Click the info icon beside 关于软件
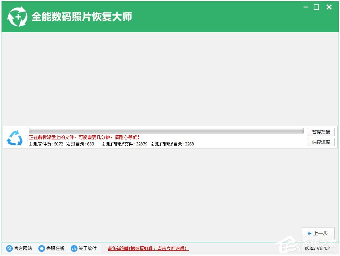 [x=74, y=249]
